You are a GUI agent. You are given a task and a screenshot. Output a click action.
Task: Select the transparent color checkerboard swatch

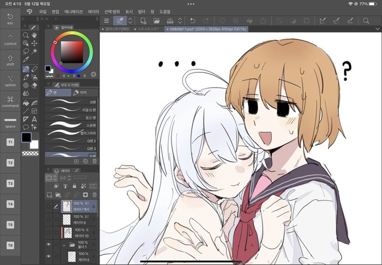pyautogui.click(x=30, y=153)
